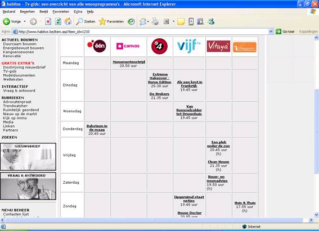The image size is (319, 231).
Task: Open the Monumentenstrijd program link
Action: (x=129, y=62)
